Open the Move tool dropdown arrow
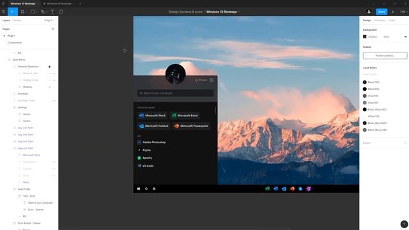 pos(15,11)
